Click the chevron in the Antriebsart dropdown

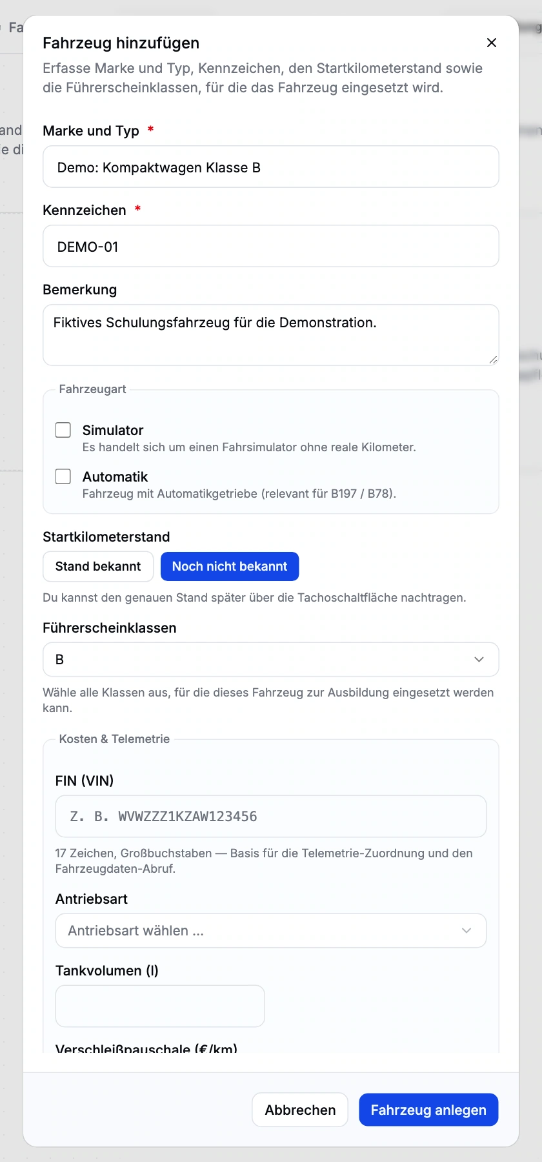pyautogui.click(x=467, y=930)
